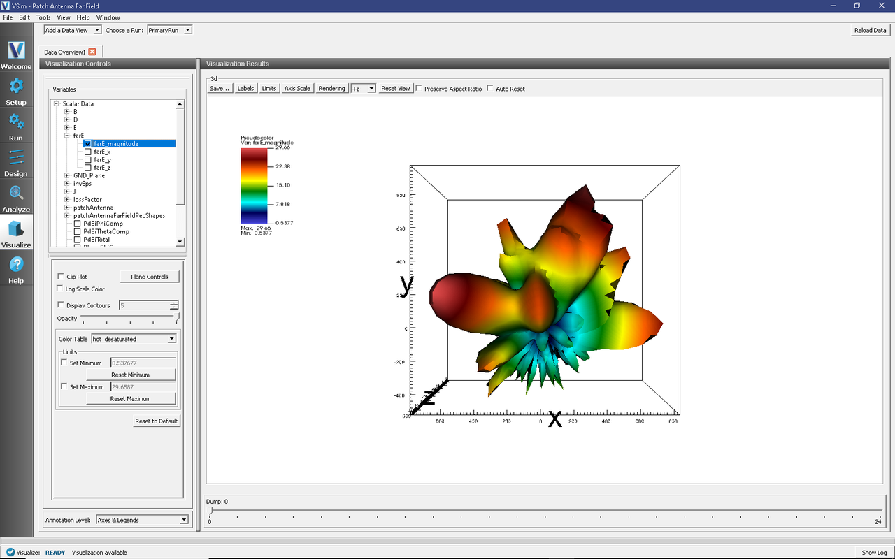Image resolution: width=895 pixels, height=559 pixels.
Task: Click the Show Log button
Action: click(874, 553)
